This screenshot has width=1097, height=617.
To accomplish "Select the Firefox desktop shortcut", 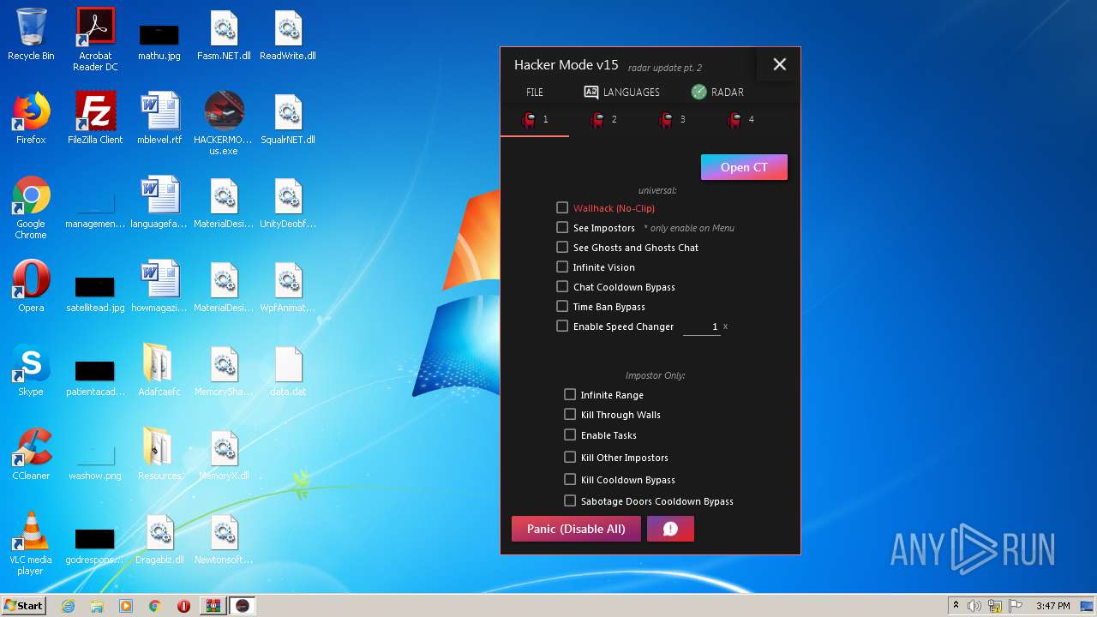I will pyautogui.click(x=31, y=118).
